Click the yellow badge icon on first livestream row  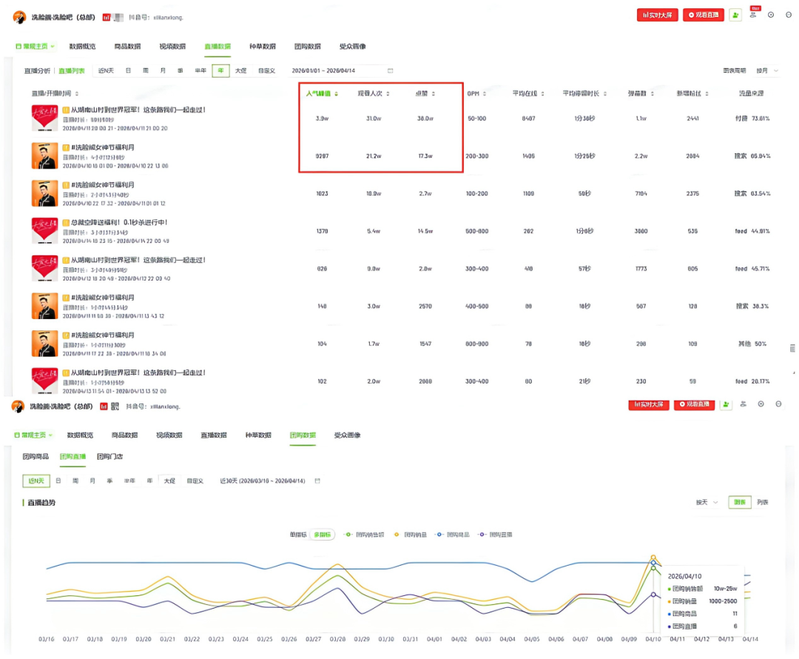(x=66, y=110)
